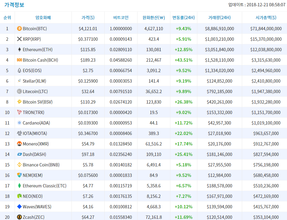The width and height of the screenshot is (287, 220).
Task: Click the Stellar rocket icon
Action: [19, 81]
